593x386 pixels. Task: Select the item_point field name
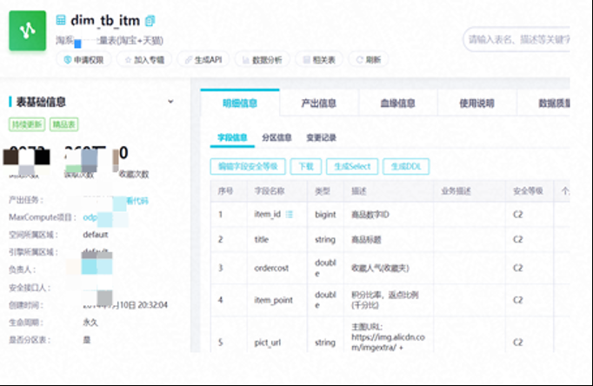pos(273,300)
